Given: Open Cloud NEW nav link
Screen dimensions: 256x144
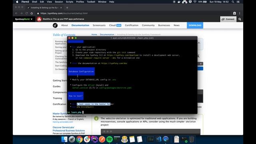Looking at the screenshot, I should (x=115, y=25).
